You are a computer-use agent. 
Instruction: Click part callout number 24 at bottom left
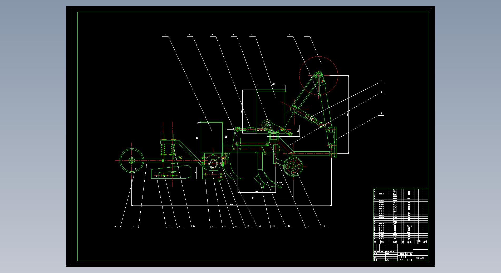point(115,226)
